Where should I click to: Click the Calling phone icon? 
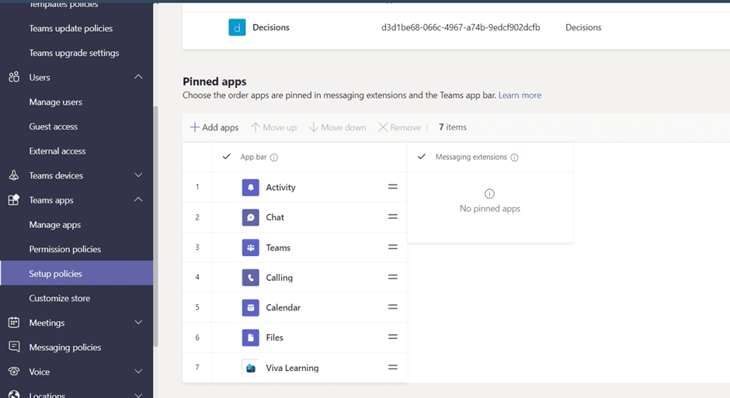pos(251,278)
